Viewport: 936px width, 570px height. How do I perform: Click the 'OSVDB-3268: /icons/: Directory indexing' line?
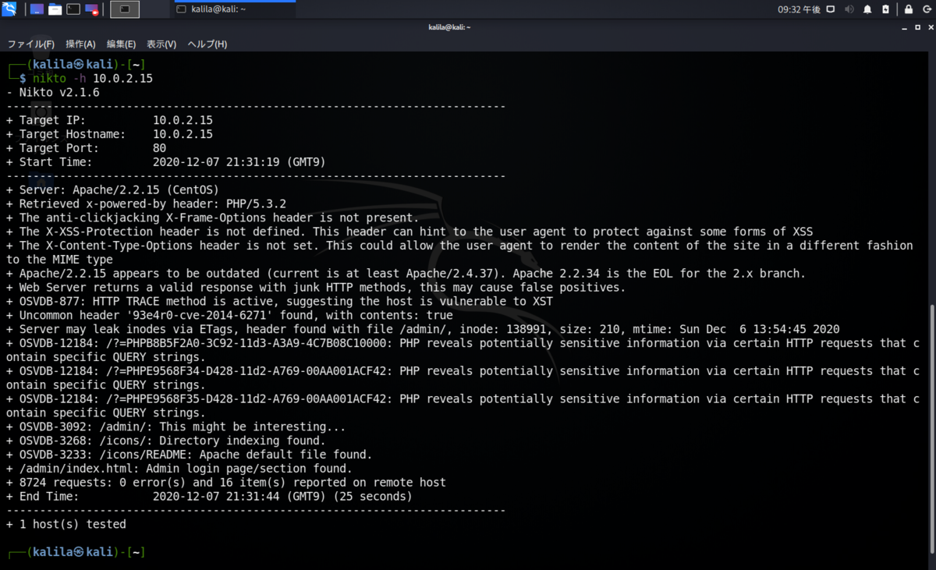tap(165, 441)
